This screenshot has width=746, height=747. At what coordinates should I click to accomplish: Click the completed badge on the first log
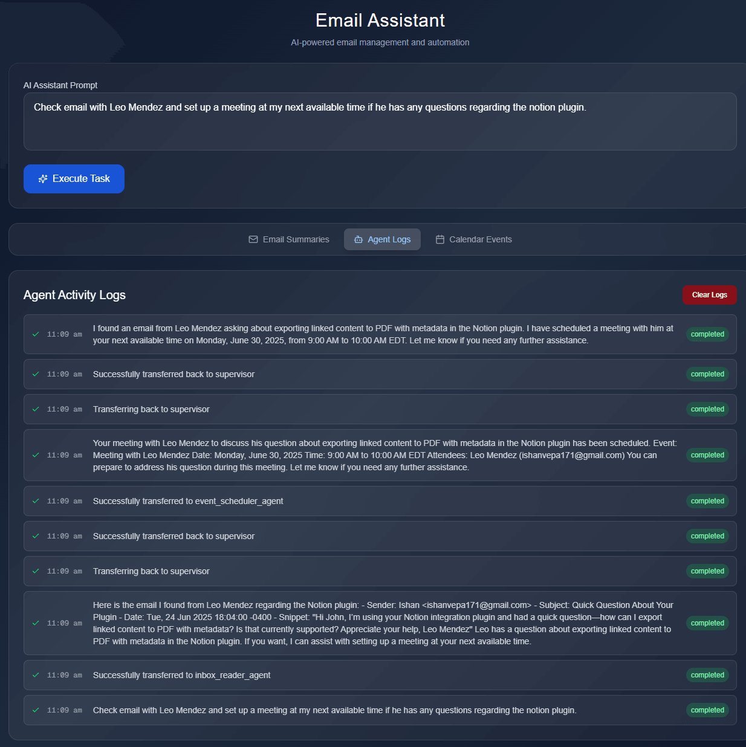coord(707,334)
